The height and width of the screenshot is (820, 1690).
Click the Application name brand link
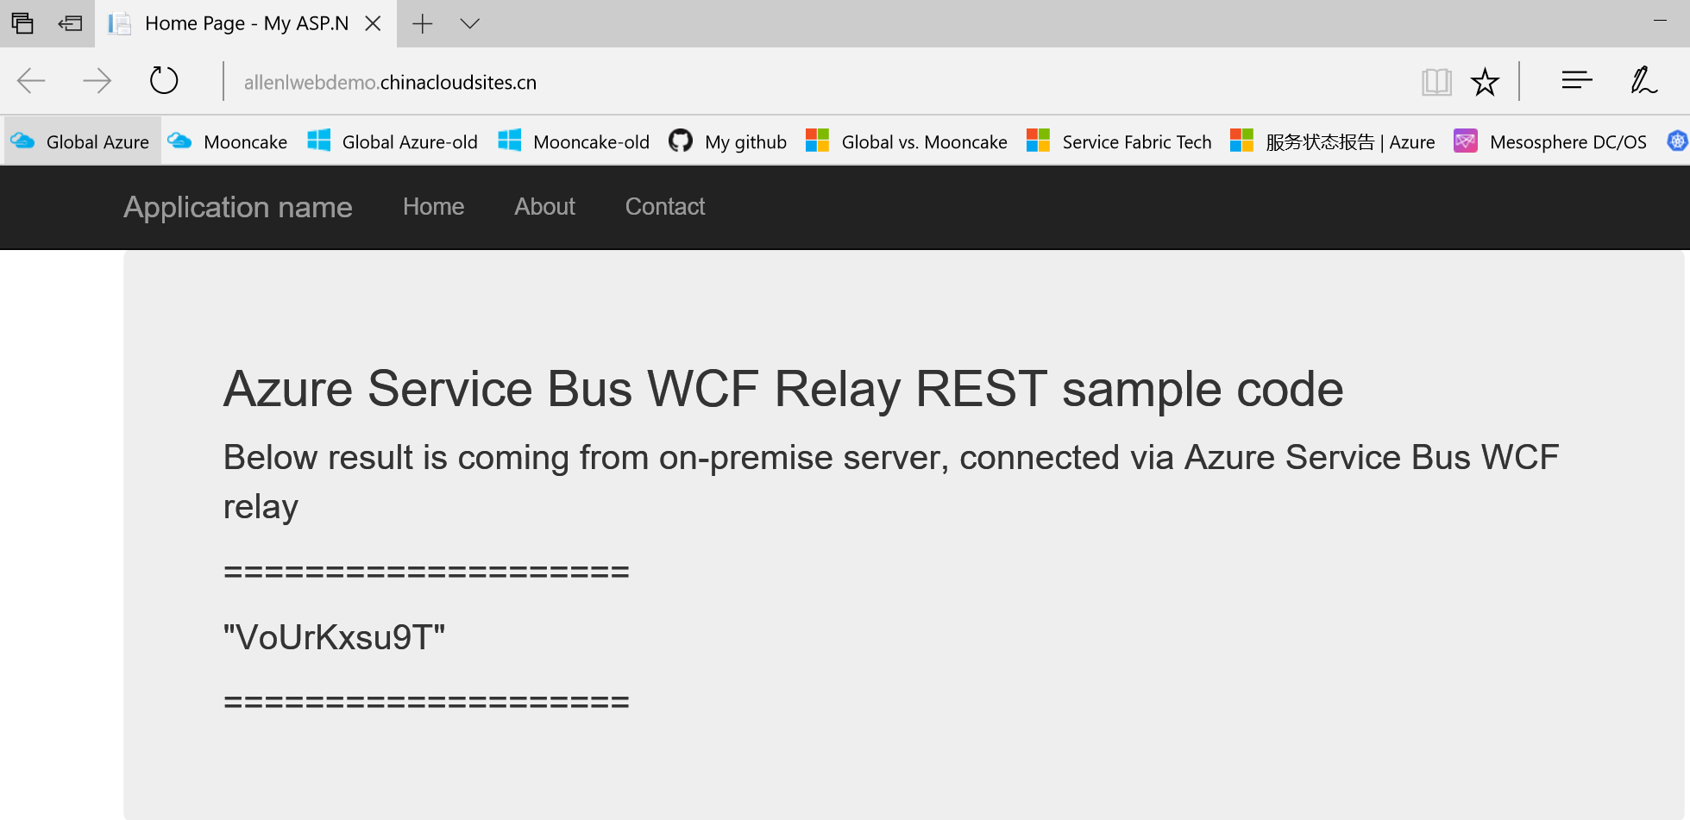pos(237,207)
